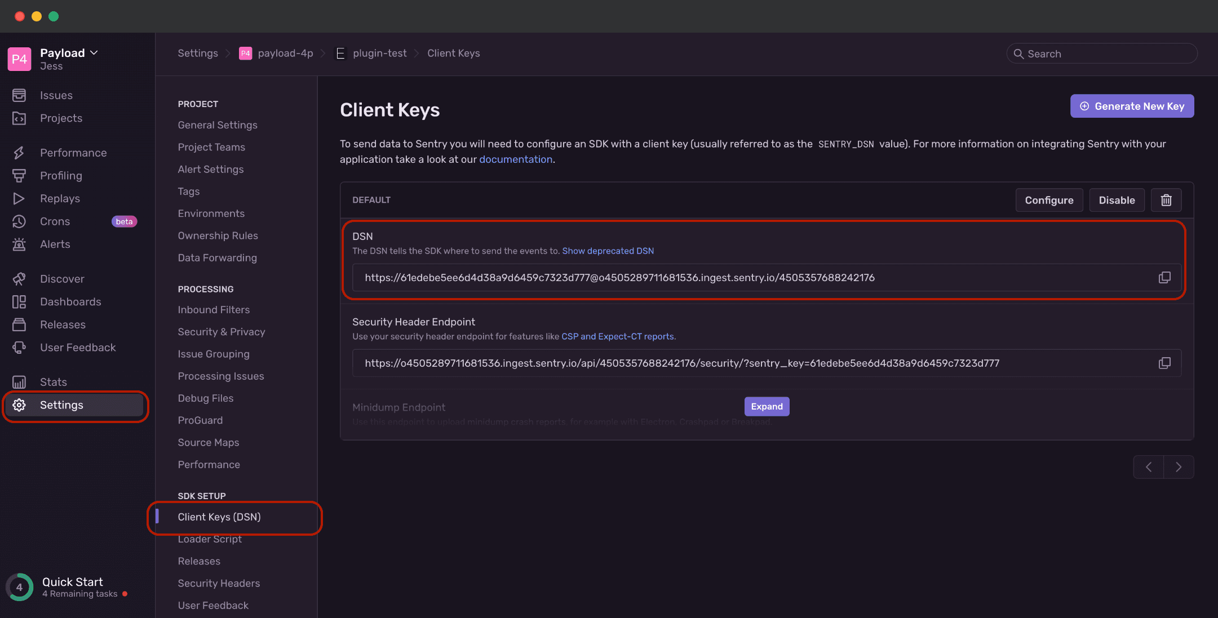Open the documentation link
The width and height of the screenshot is (1218, 618).
pyautogui.click(x=516, y=159)
